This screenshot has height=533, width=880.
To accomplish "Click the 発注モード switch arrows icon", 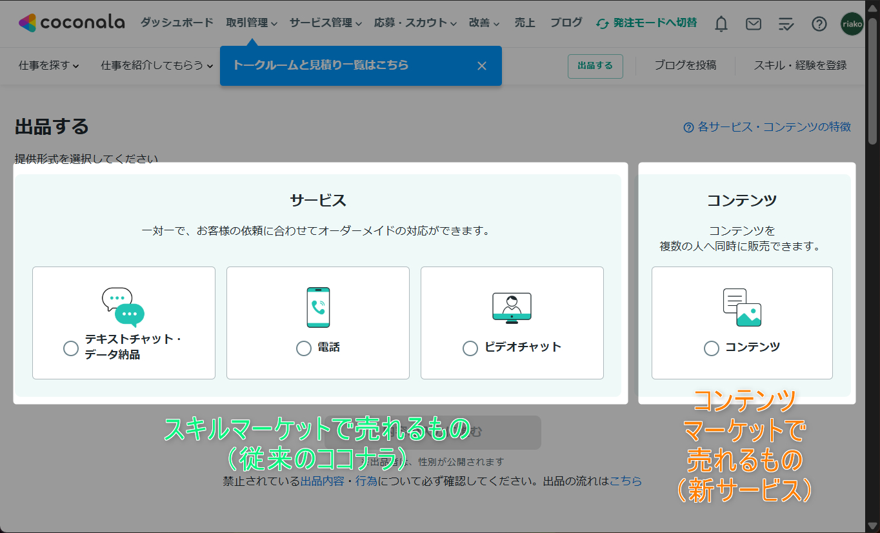I will click(x=603, y=23).
